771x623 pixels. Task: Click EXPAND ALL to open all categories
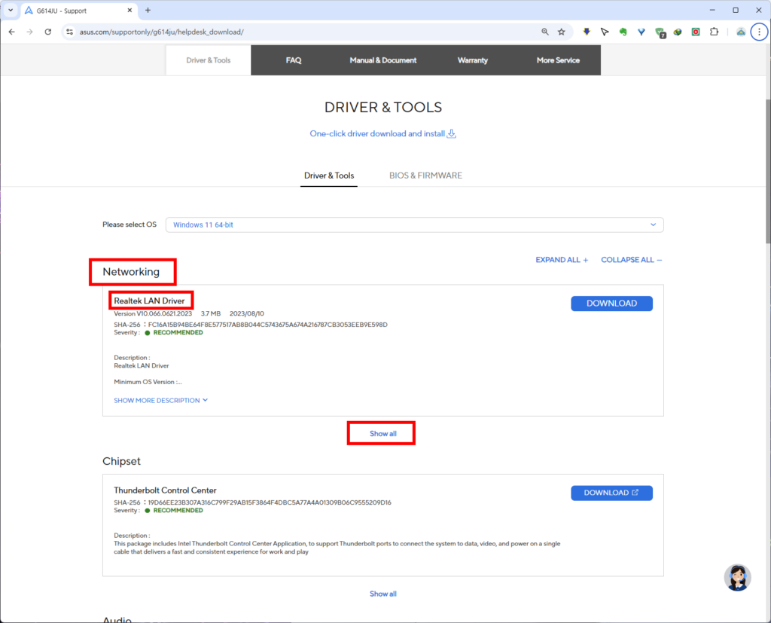click(x=562, y=260)
